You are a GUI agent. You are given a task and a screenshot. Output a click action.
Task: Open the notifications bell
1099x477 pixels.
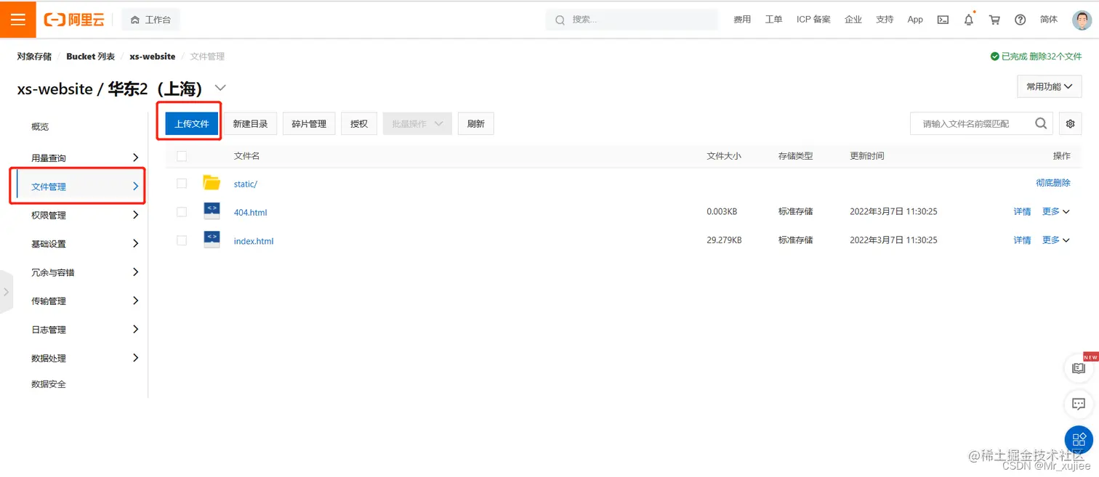(x=968, y=20)
